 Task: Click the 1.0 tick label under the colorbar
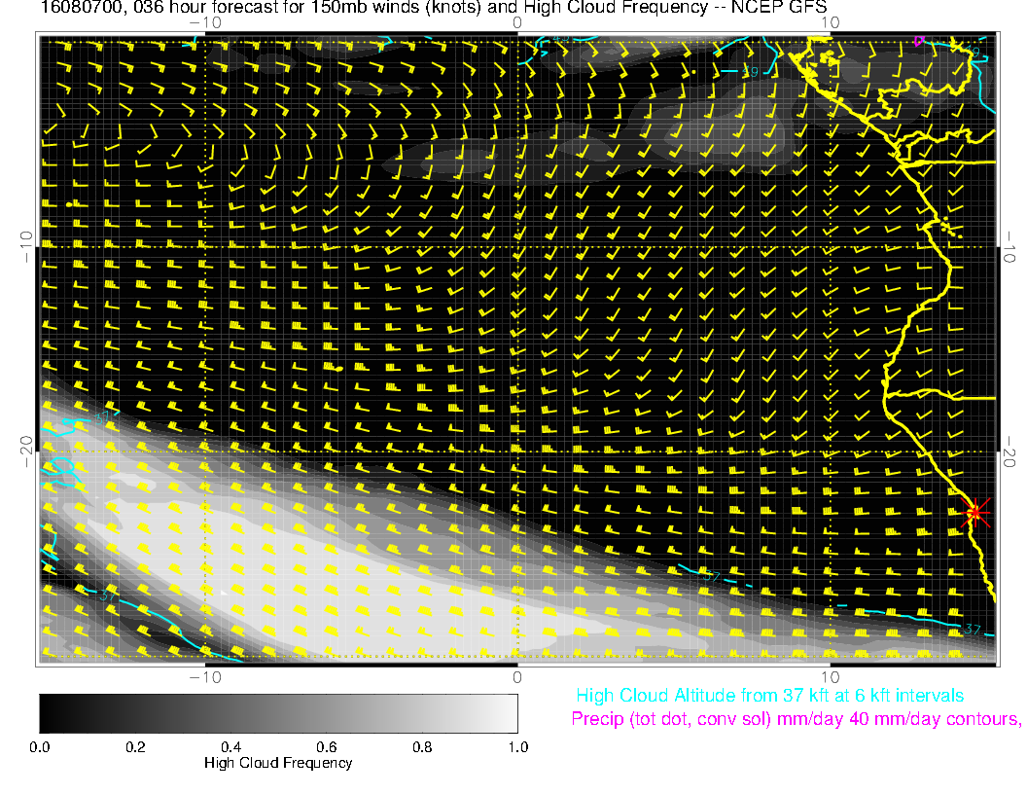pos(516,747)
